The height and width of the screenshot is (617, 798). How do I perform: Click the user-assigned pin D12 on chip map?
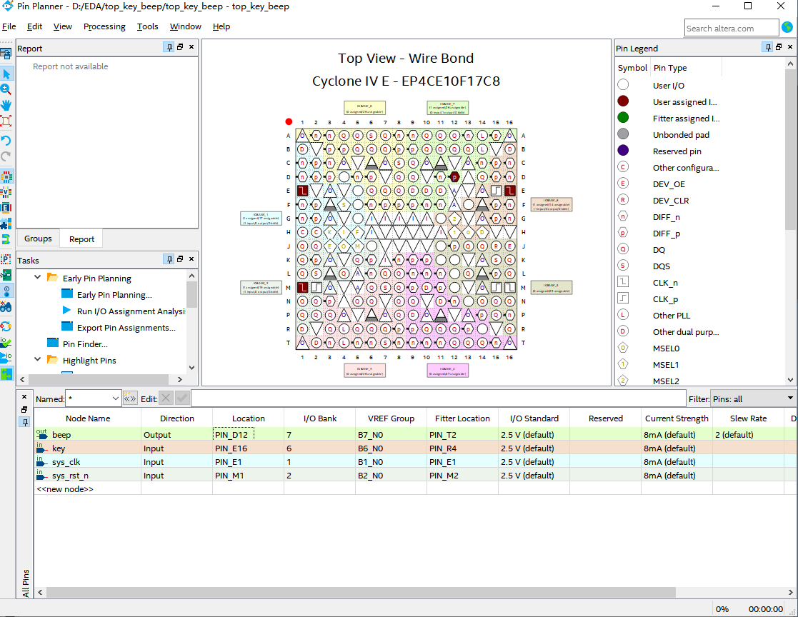coord(454,177)
